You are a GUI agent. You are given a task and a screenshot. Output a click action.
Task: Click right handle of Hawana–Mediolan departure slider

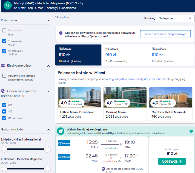(x=47, y=169)
